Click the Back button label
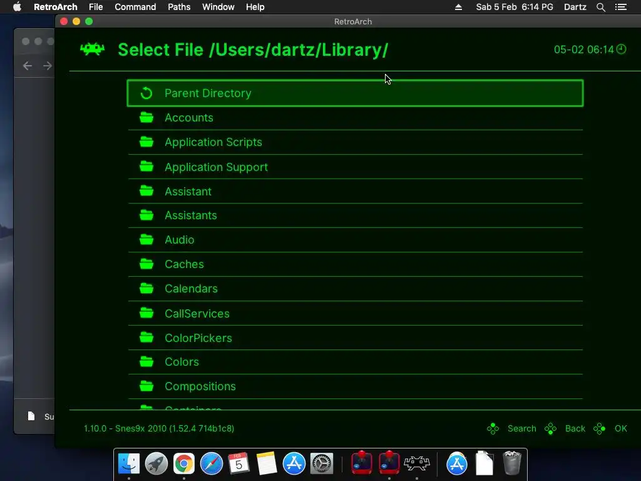Image resolution: width=641 pixels, height=481 pixels. 575,428
